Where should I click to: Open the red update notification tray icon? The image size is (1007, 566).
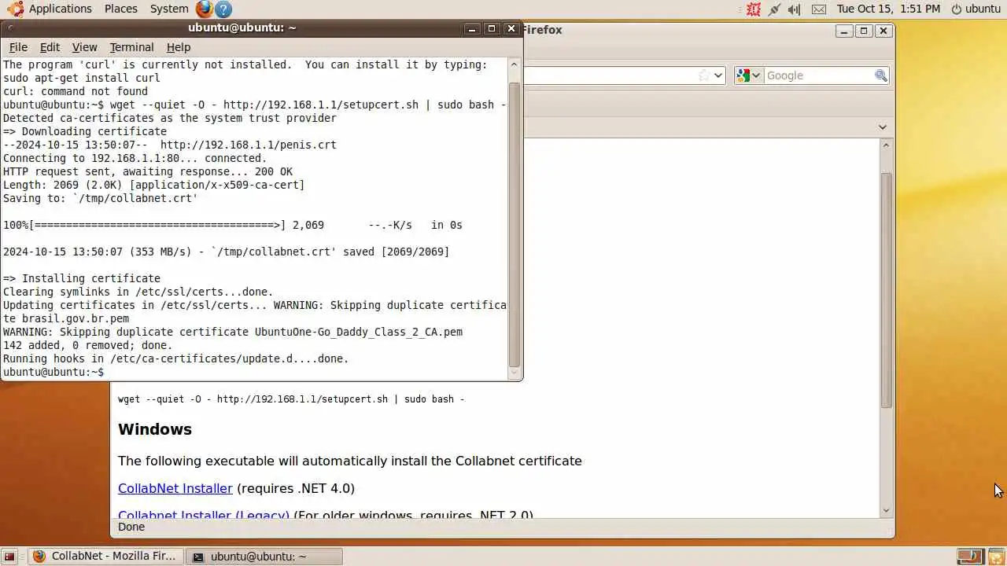[754, 9]
